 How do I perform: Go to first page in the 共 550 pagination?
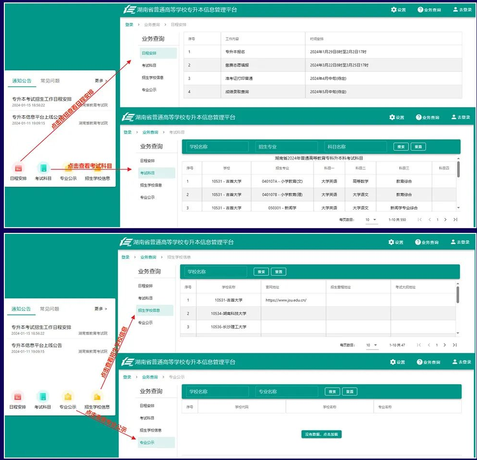coord(420,220)
